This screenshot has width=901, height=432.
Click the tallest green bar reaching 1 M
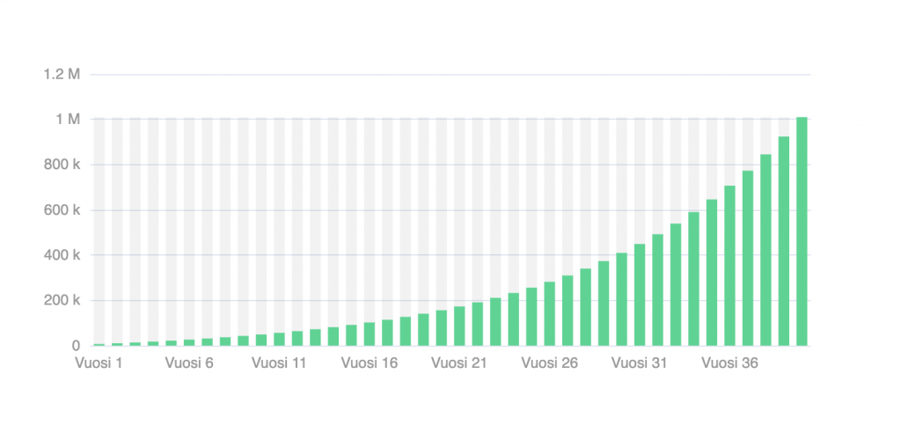tap(802, 231)
